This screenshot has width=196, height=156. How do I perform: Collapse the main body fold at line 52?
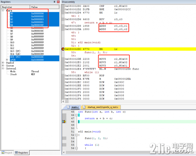[77, 135]
